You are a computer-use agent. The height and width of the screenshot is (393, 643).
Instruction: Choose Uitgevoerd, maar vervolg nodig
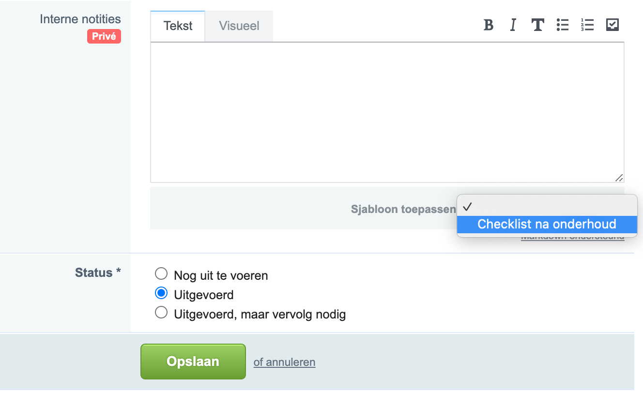(x=161, y=312)
